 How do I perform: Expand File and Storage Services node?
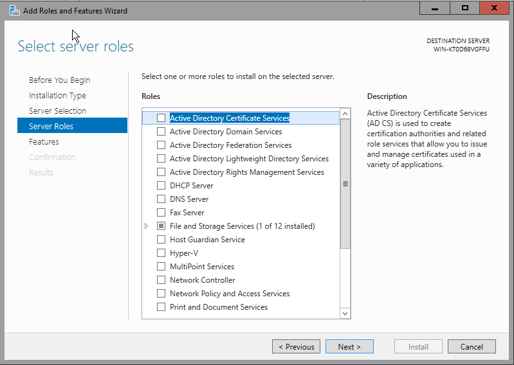(x=147, y=226)
